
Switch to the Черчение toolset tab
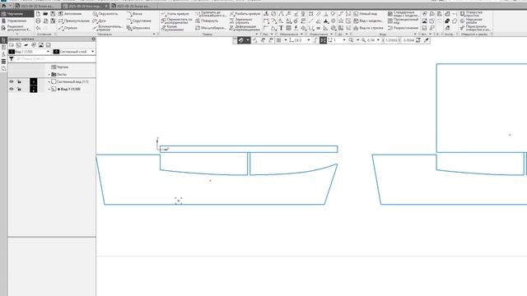17,14
